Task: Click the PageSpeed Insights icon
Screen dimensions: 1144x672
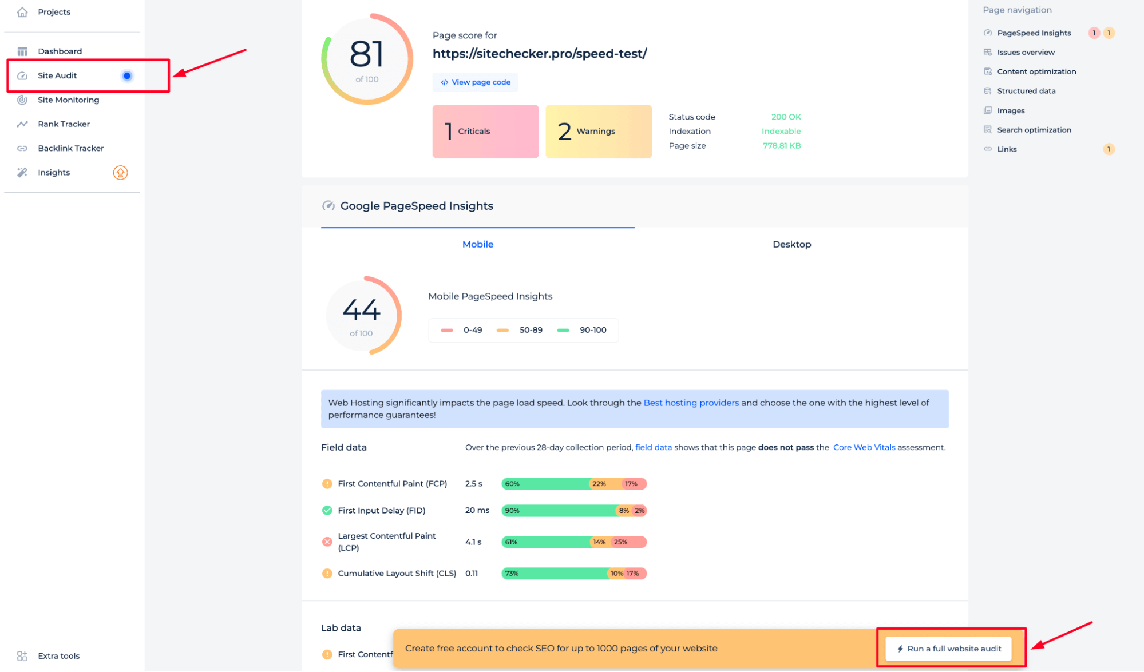Action: (987, 33)
